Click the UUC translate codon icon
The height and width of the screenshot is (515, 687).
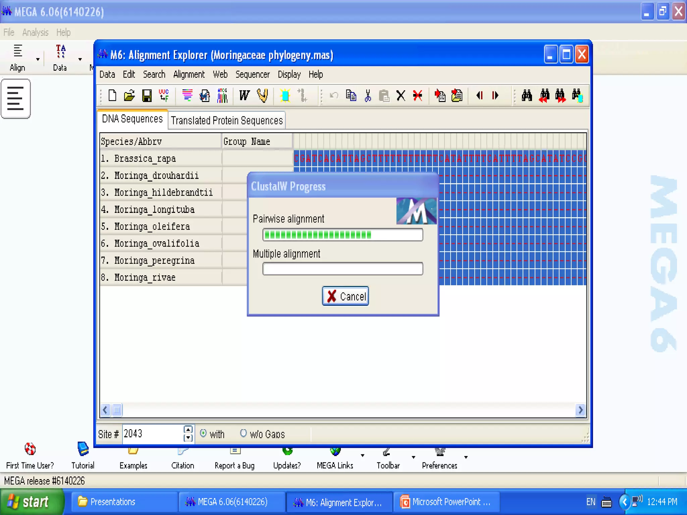(x=164, y=96)
